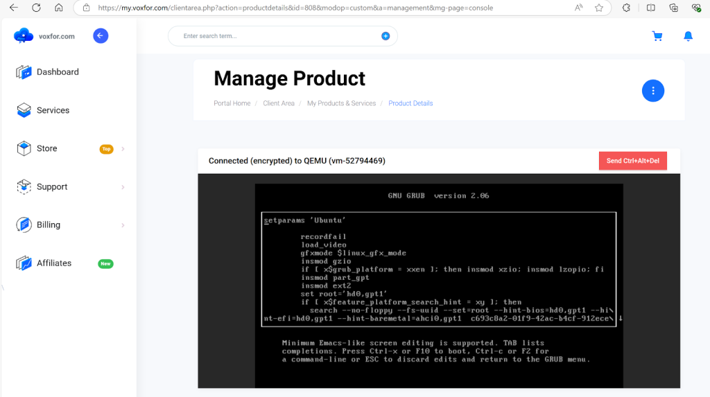Open notifications via the bell icon
Image resolution: width=710 pixels, height=397 pixels.
(x=688, y=36)
